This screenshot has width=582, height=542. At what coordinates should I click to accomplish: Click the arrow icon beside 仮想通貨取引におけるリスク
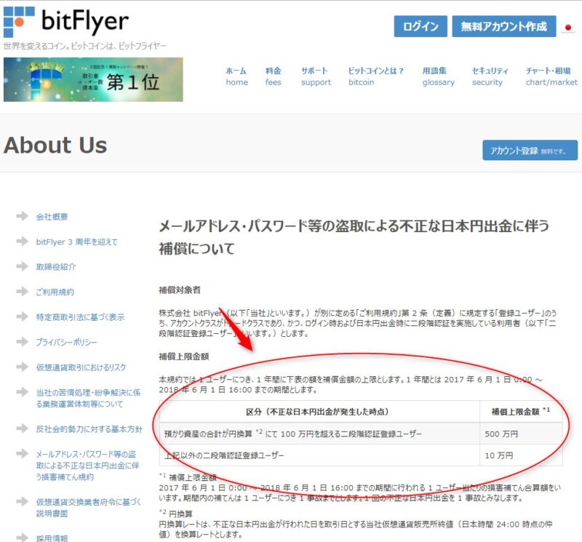click(x=23, y=367)
